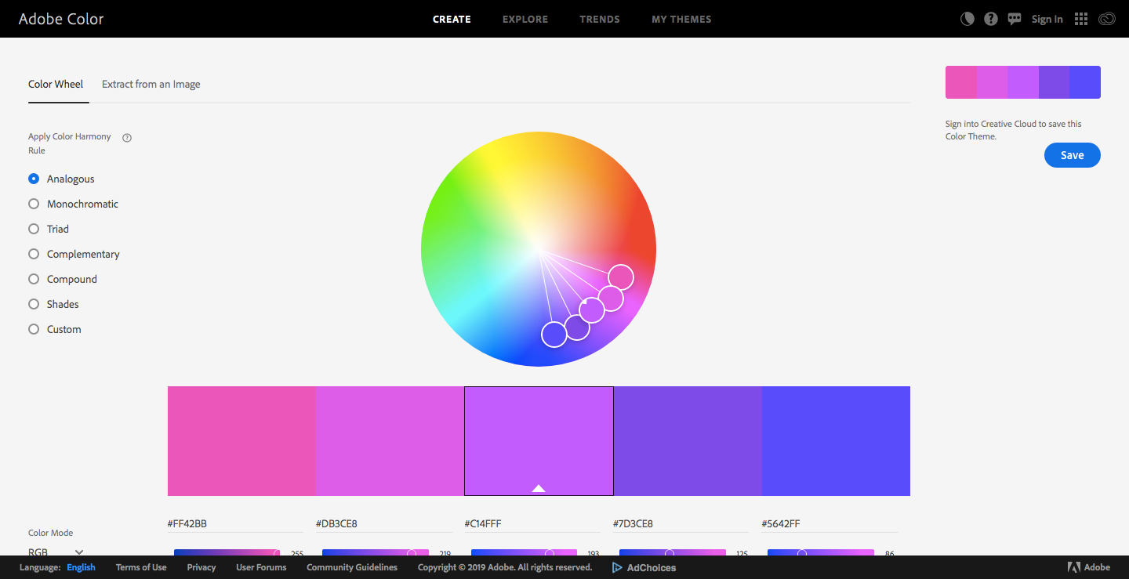Click the theme preview strip above Save
Viewport: 1129px width, 579px height.
[x=1023, y=82]
